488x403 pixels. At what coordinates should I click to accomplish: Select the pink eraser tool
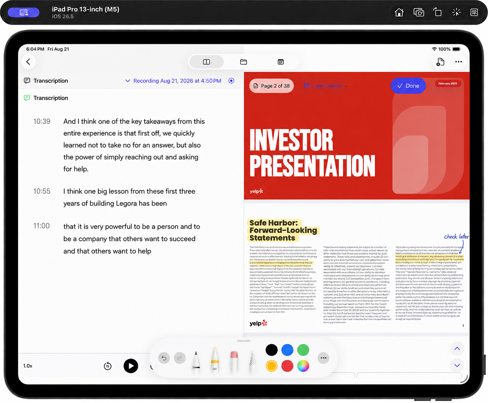(x=234, y=361)
